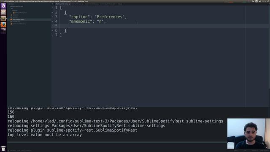Image resolution: width=270 pixels, height=152 pixels.
Task: Click the console line showing 160
Action: pos(11,117)
